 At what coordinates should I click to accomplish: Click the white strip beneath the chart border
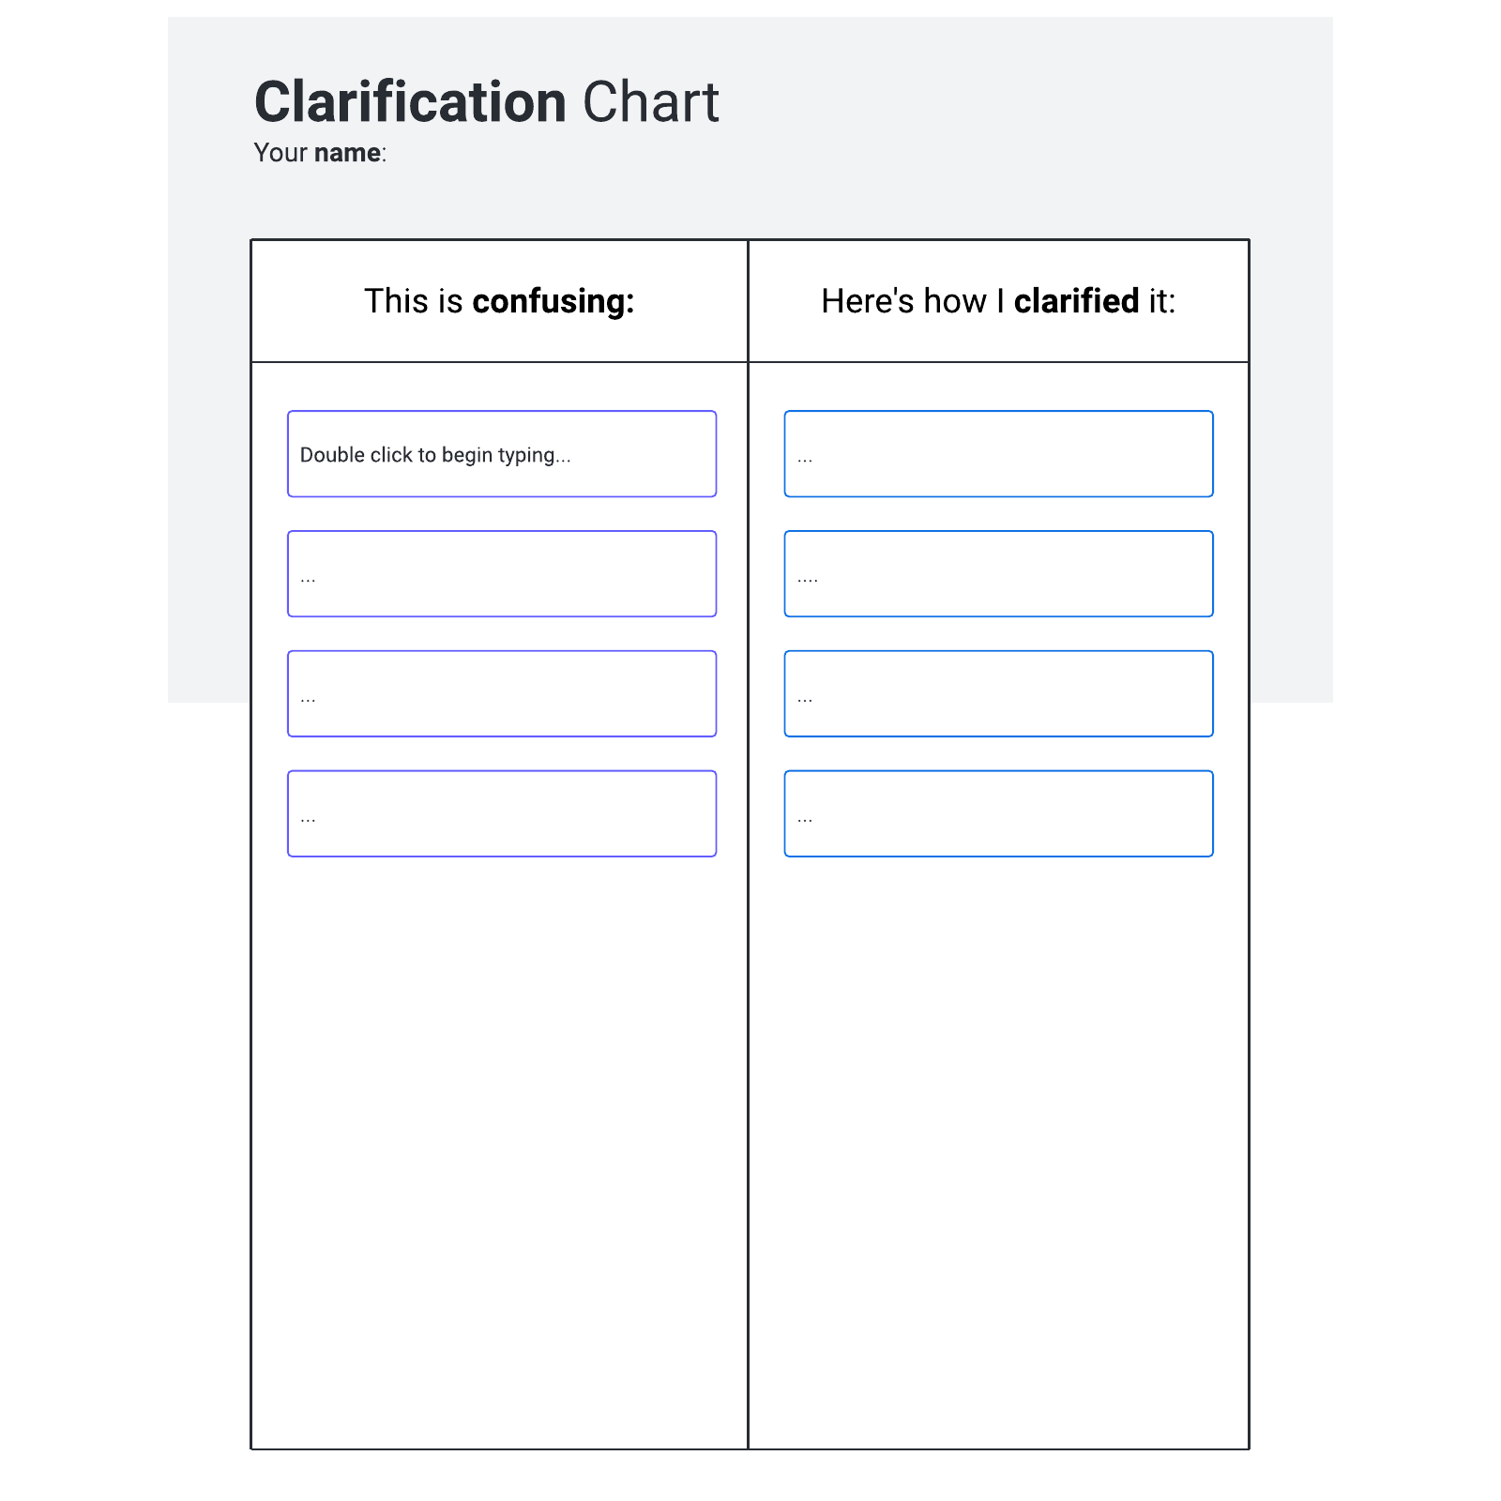750,1476
